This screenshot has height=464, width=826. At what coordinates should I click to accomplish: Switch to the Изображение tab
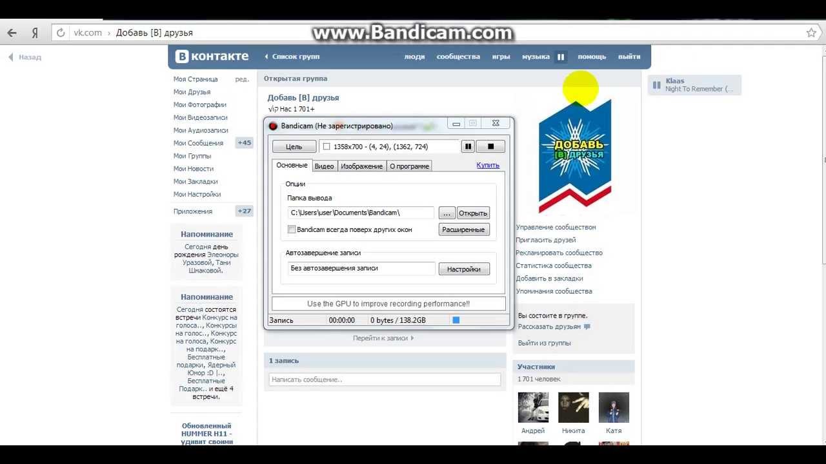point(361,166)
